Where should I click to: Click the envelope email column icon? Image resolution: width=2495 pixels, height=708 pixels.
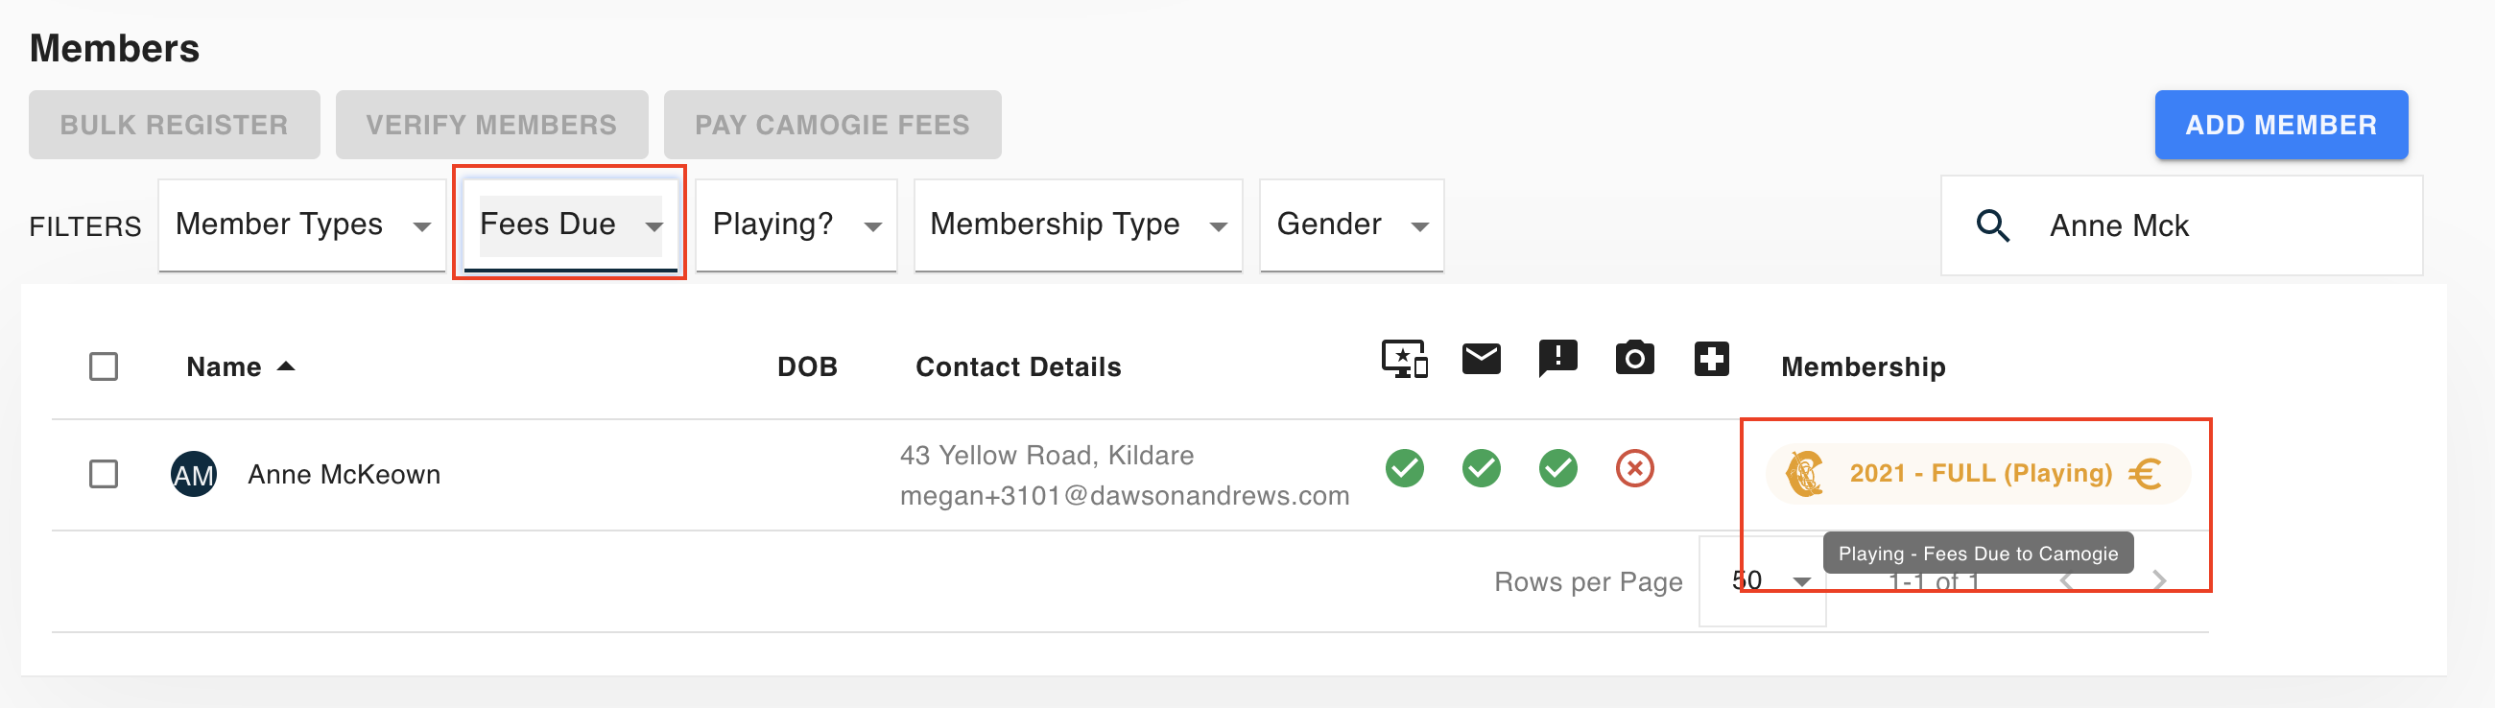[1481, 359]
